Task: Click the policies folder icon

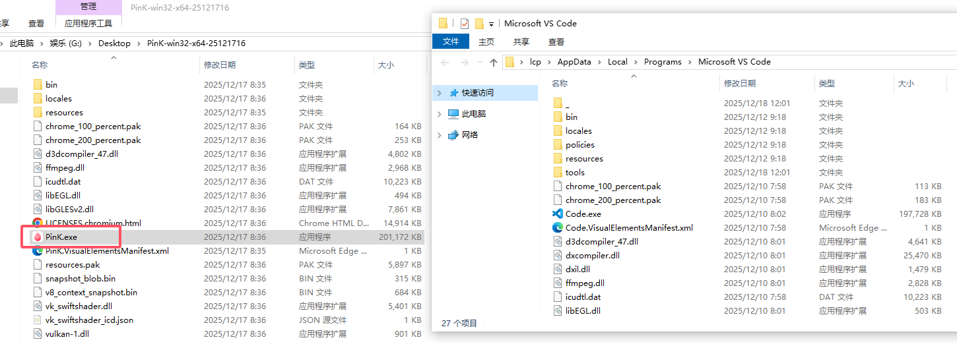Action: (558, 144)
